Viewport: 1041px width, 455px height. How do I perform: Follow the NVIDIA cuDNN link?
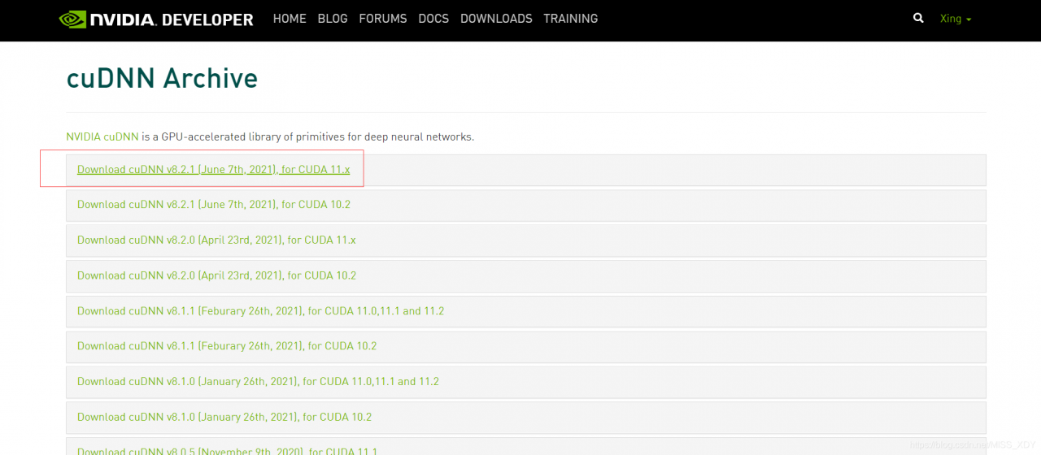coord(102,137)
